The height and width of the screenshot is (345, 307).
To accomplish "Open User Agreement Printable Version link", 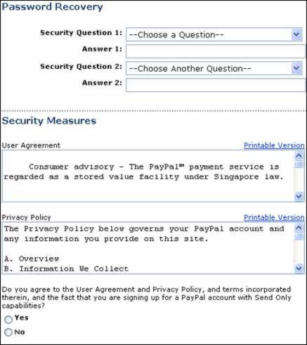I will [274, 145].
